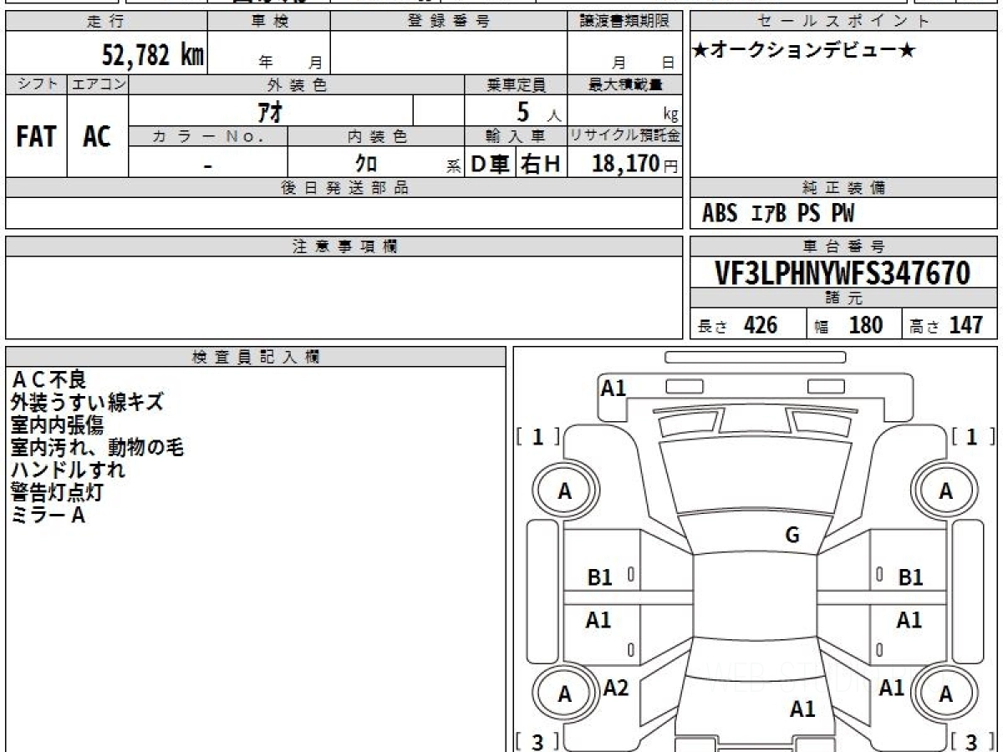Click the リサイクル預託金 header
The width and height of the screenshot is (1003, 752).
pos(624,136)
